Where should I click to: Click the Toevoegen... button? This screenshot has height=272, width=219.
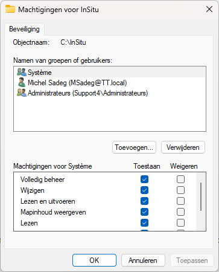point(134,147)
